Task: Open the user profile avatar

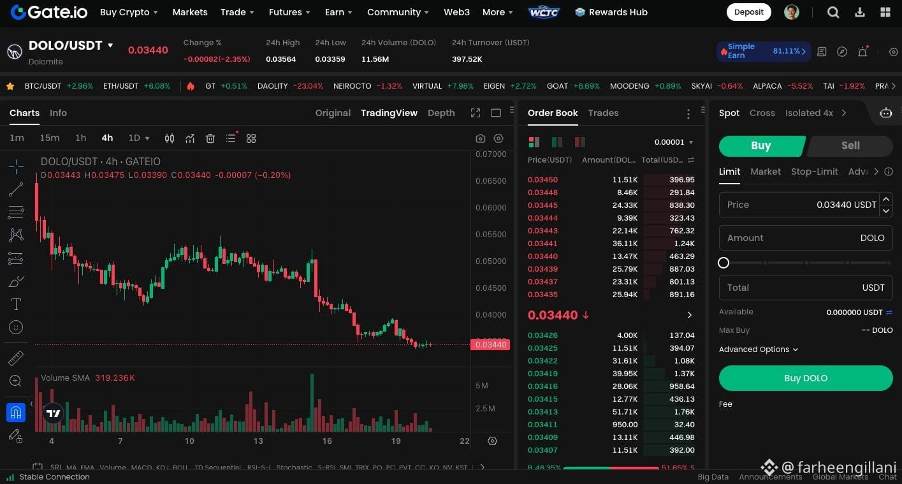Action: coord(792,12)
